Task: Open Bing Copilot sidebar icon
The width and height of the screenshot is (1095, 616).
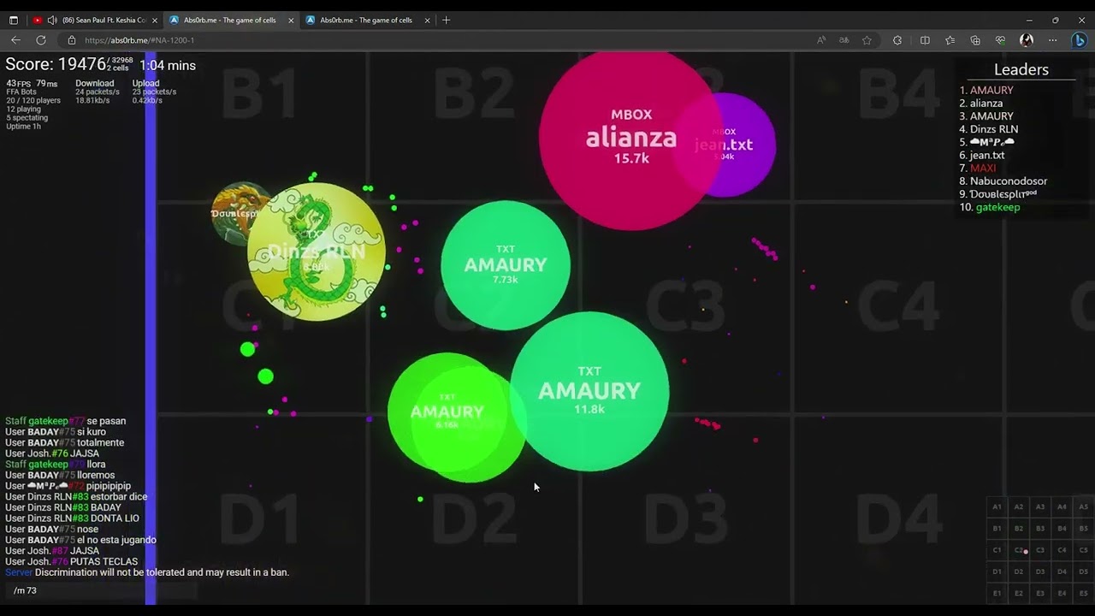Action: [1080, 40]
